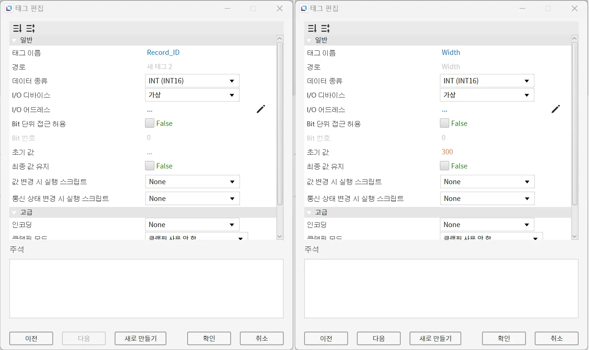The image size is (589, 350).
Task: Open the I/O 디바이스 dropdown in the Width window
Action: coord(487,95)
